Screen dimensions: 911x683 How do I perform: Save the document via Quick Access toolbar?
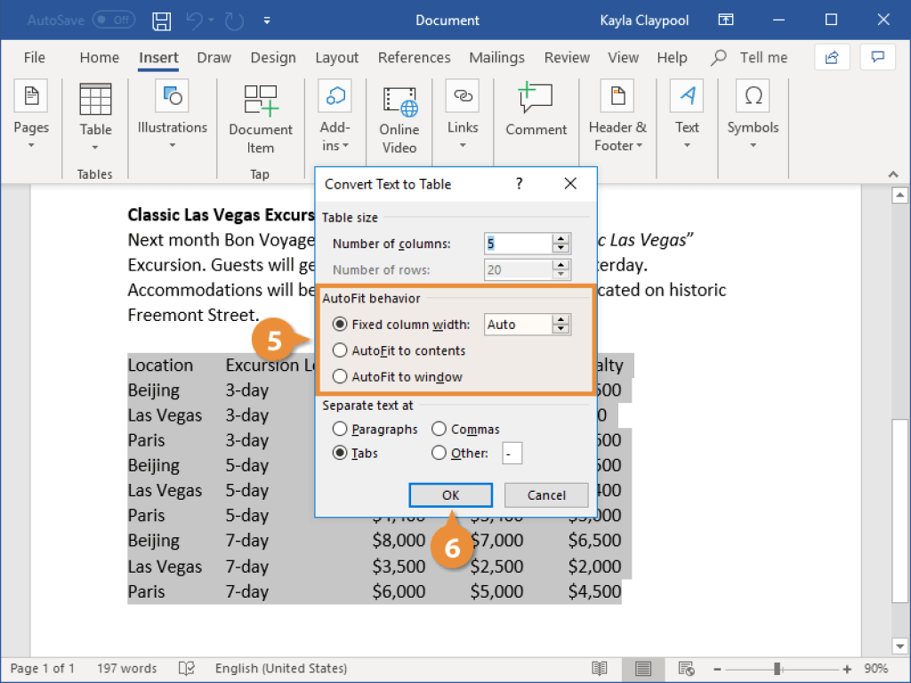(x=161, y=20)
